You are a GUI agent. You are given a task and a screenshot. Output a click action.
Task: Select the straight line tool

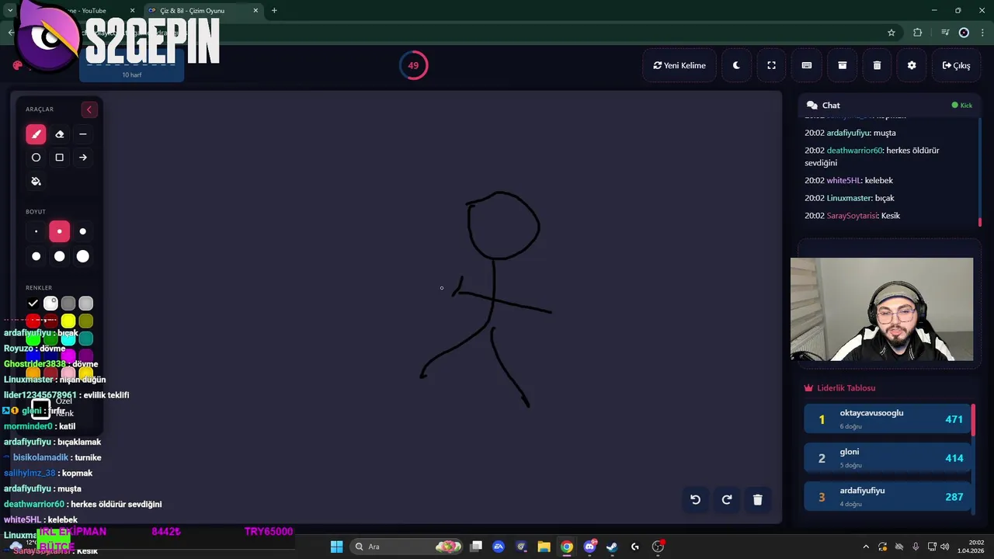click(x=82, y=134)
